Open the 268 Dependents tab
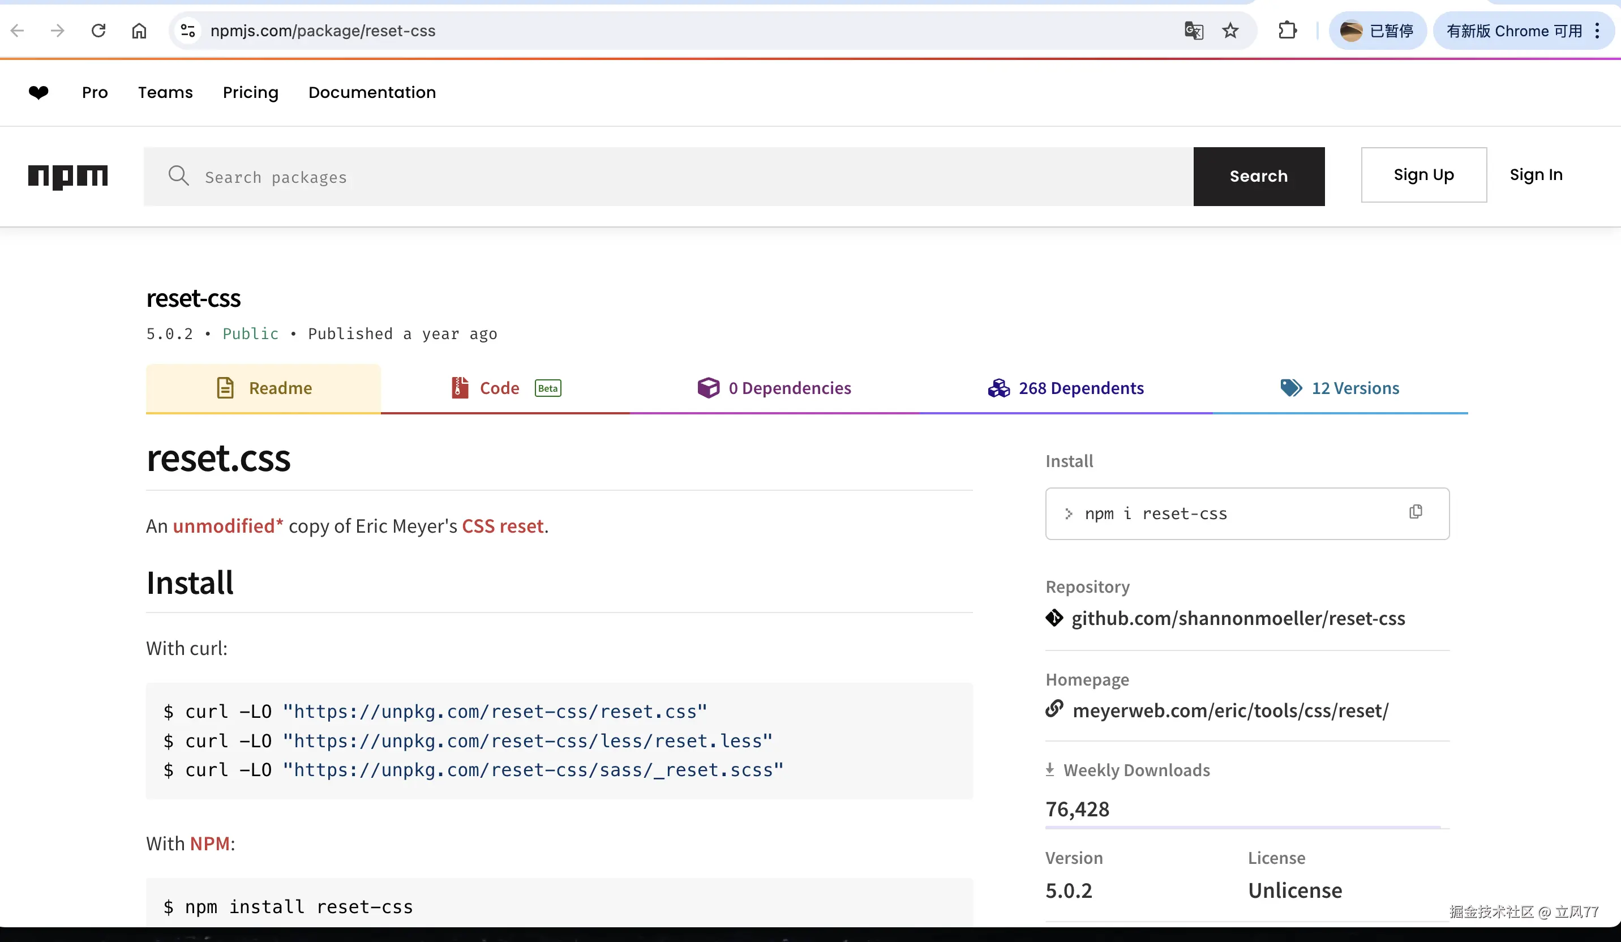 click(1066, 388)
